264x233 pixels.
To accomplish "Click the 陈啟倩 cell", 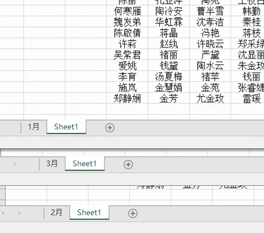I will [127, 33].
